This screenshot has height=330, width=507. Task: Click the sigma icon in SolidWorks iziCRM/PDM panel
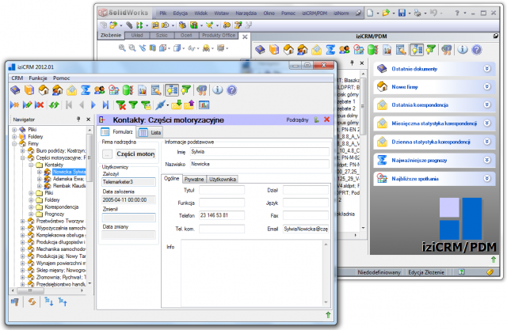(x=330, y=50)
